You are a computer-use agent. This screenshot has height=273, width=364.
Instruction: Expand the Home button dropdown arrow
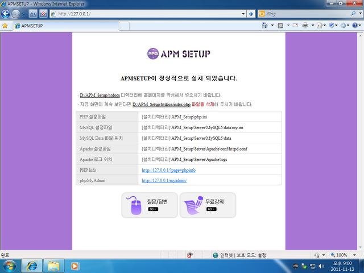pyautogui.click(x=272, y=25)
